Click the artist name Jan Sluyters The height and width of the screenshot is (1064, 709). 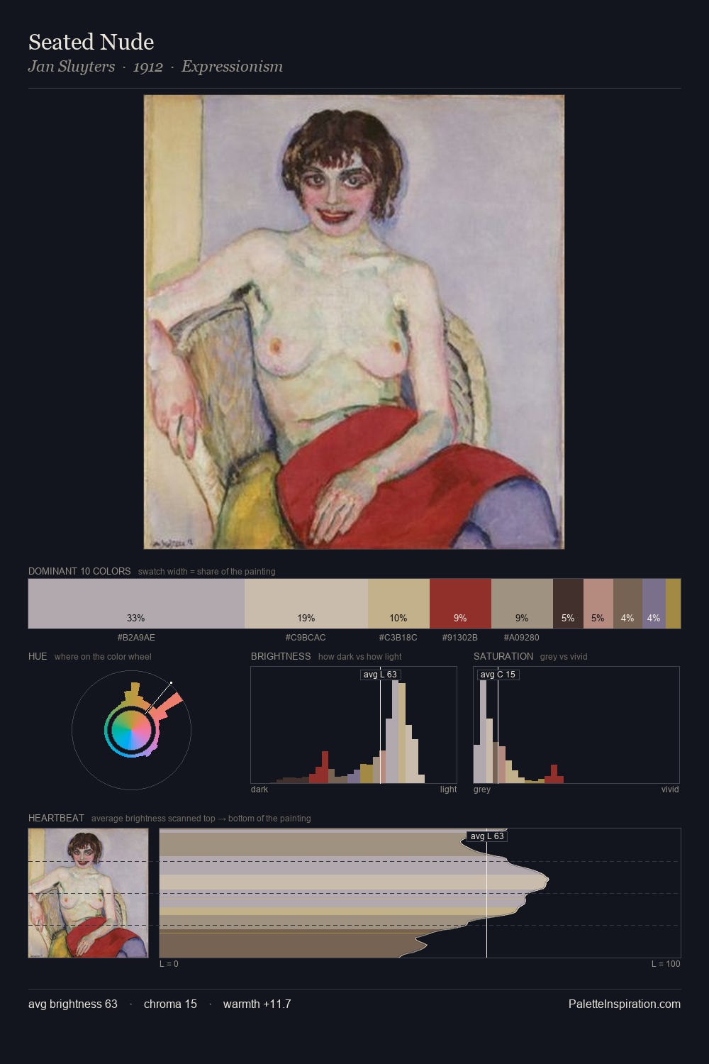[x=71, y=67]
